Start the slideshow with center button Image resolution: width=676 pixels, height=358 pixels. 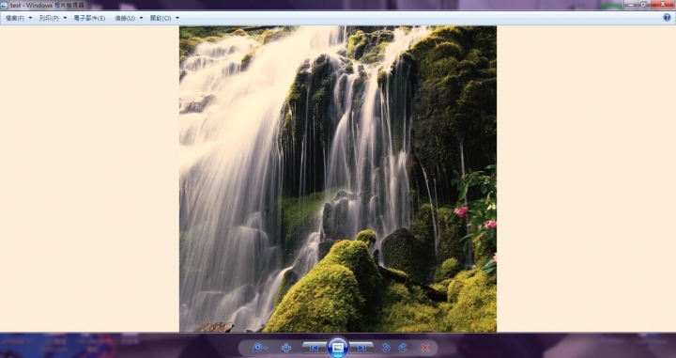click(x=338, y=348)
